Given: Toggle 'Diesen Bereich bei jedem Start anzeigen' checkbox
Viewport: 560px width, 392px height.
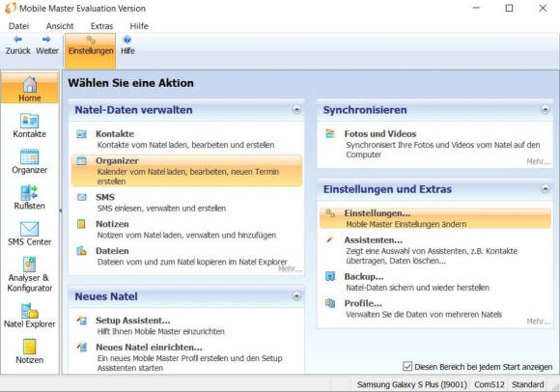Looking at the screenshot, I should [x=407, y=366].
